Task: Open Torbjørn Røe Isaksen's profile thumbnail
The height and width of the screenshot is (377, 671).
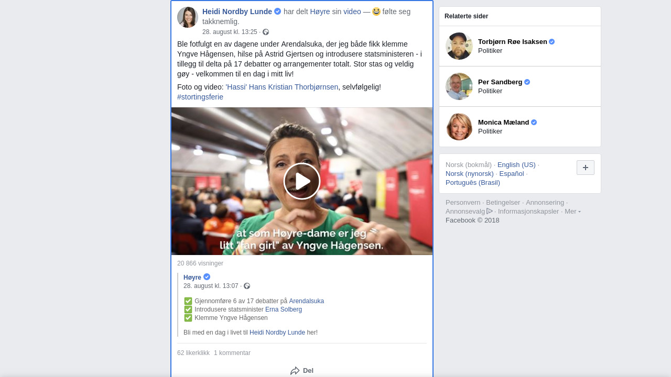Action: point(459,46)
